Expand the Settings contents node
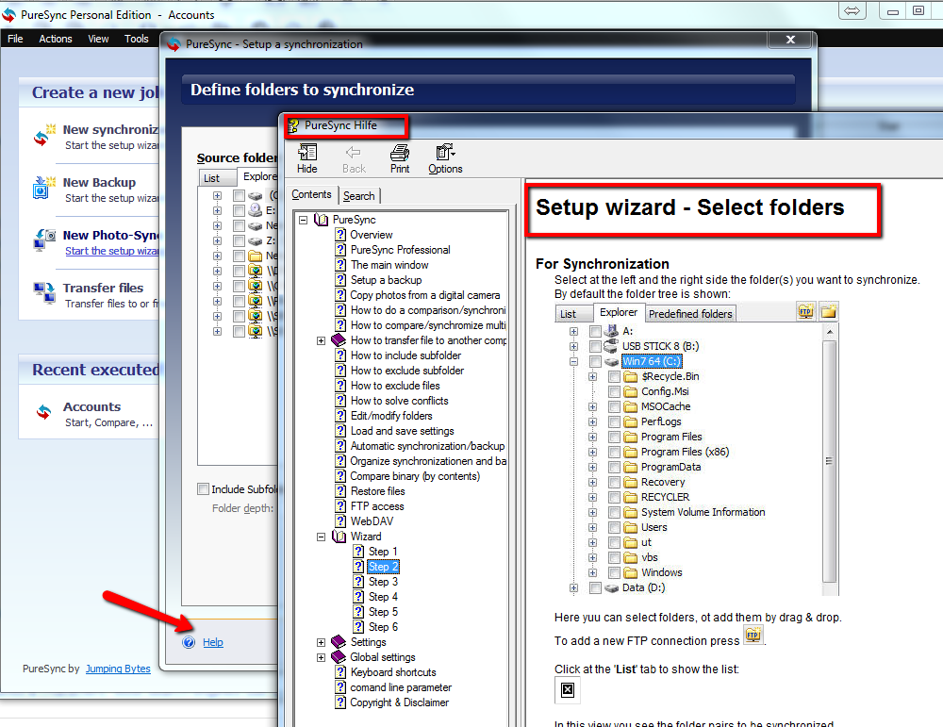 click(x=322, y=642)
